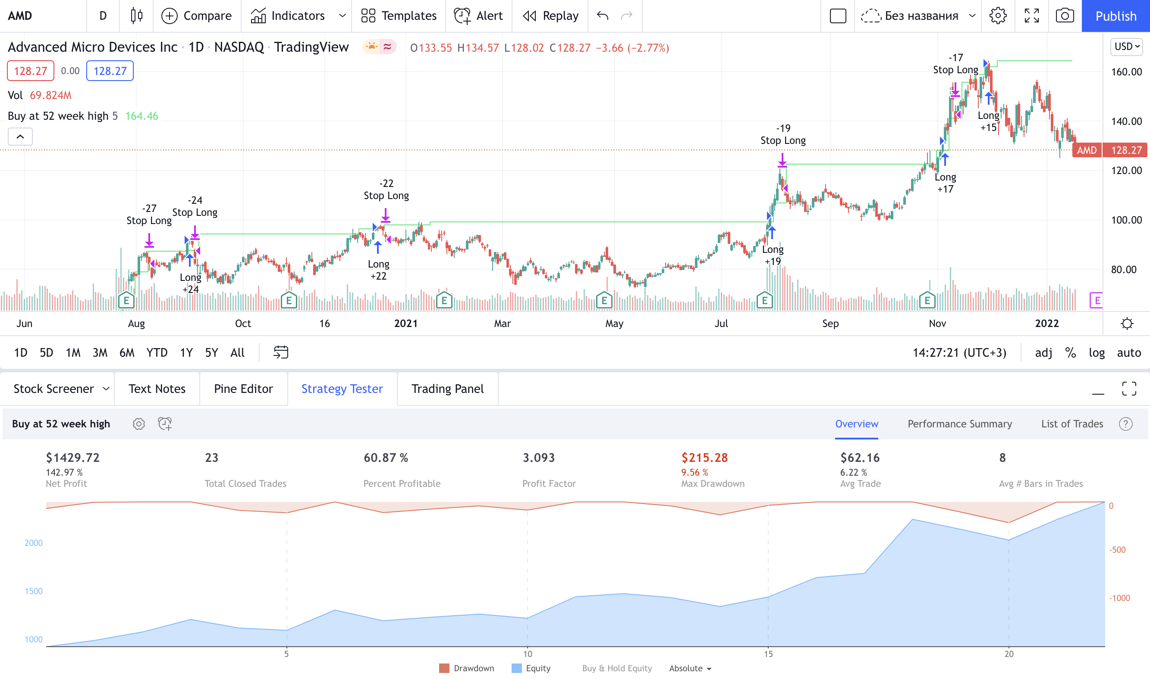Image resolution: width=1150 pixels, height=679 pixels.
Task: Start Bar Replay mode
Action: tap(550, 16)
